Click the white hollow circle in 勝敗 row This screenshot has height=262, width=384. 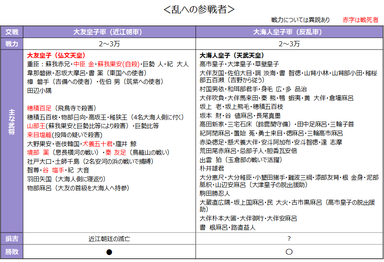pyautogui.click(x=289, y=252)
